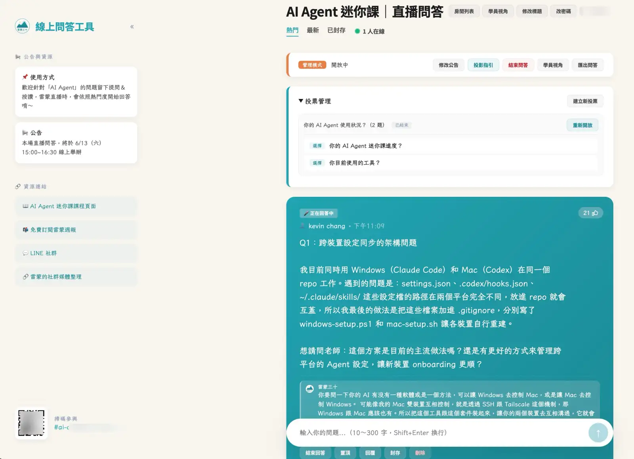634x459 pixels.
Task: Click 重新開放 to reopen the poll
Action: pos(582,125)
